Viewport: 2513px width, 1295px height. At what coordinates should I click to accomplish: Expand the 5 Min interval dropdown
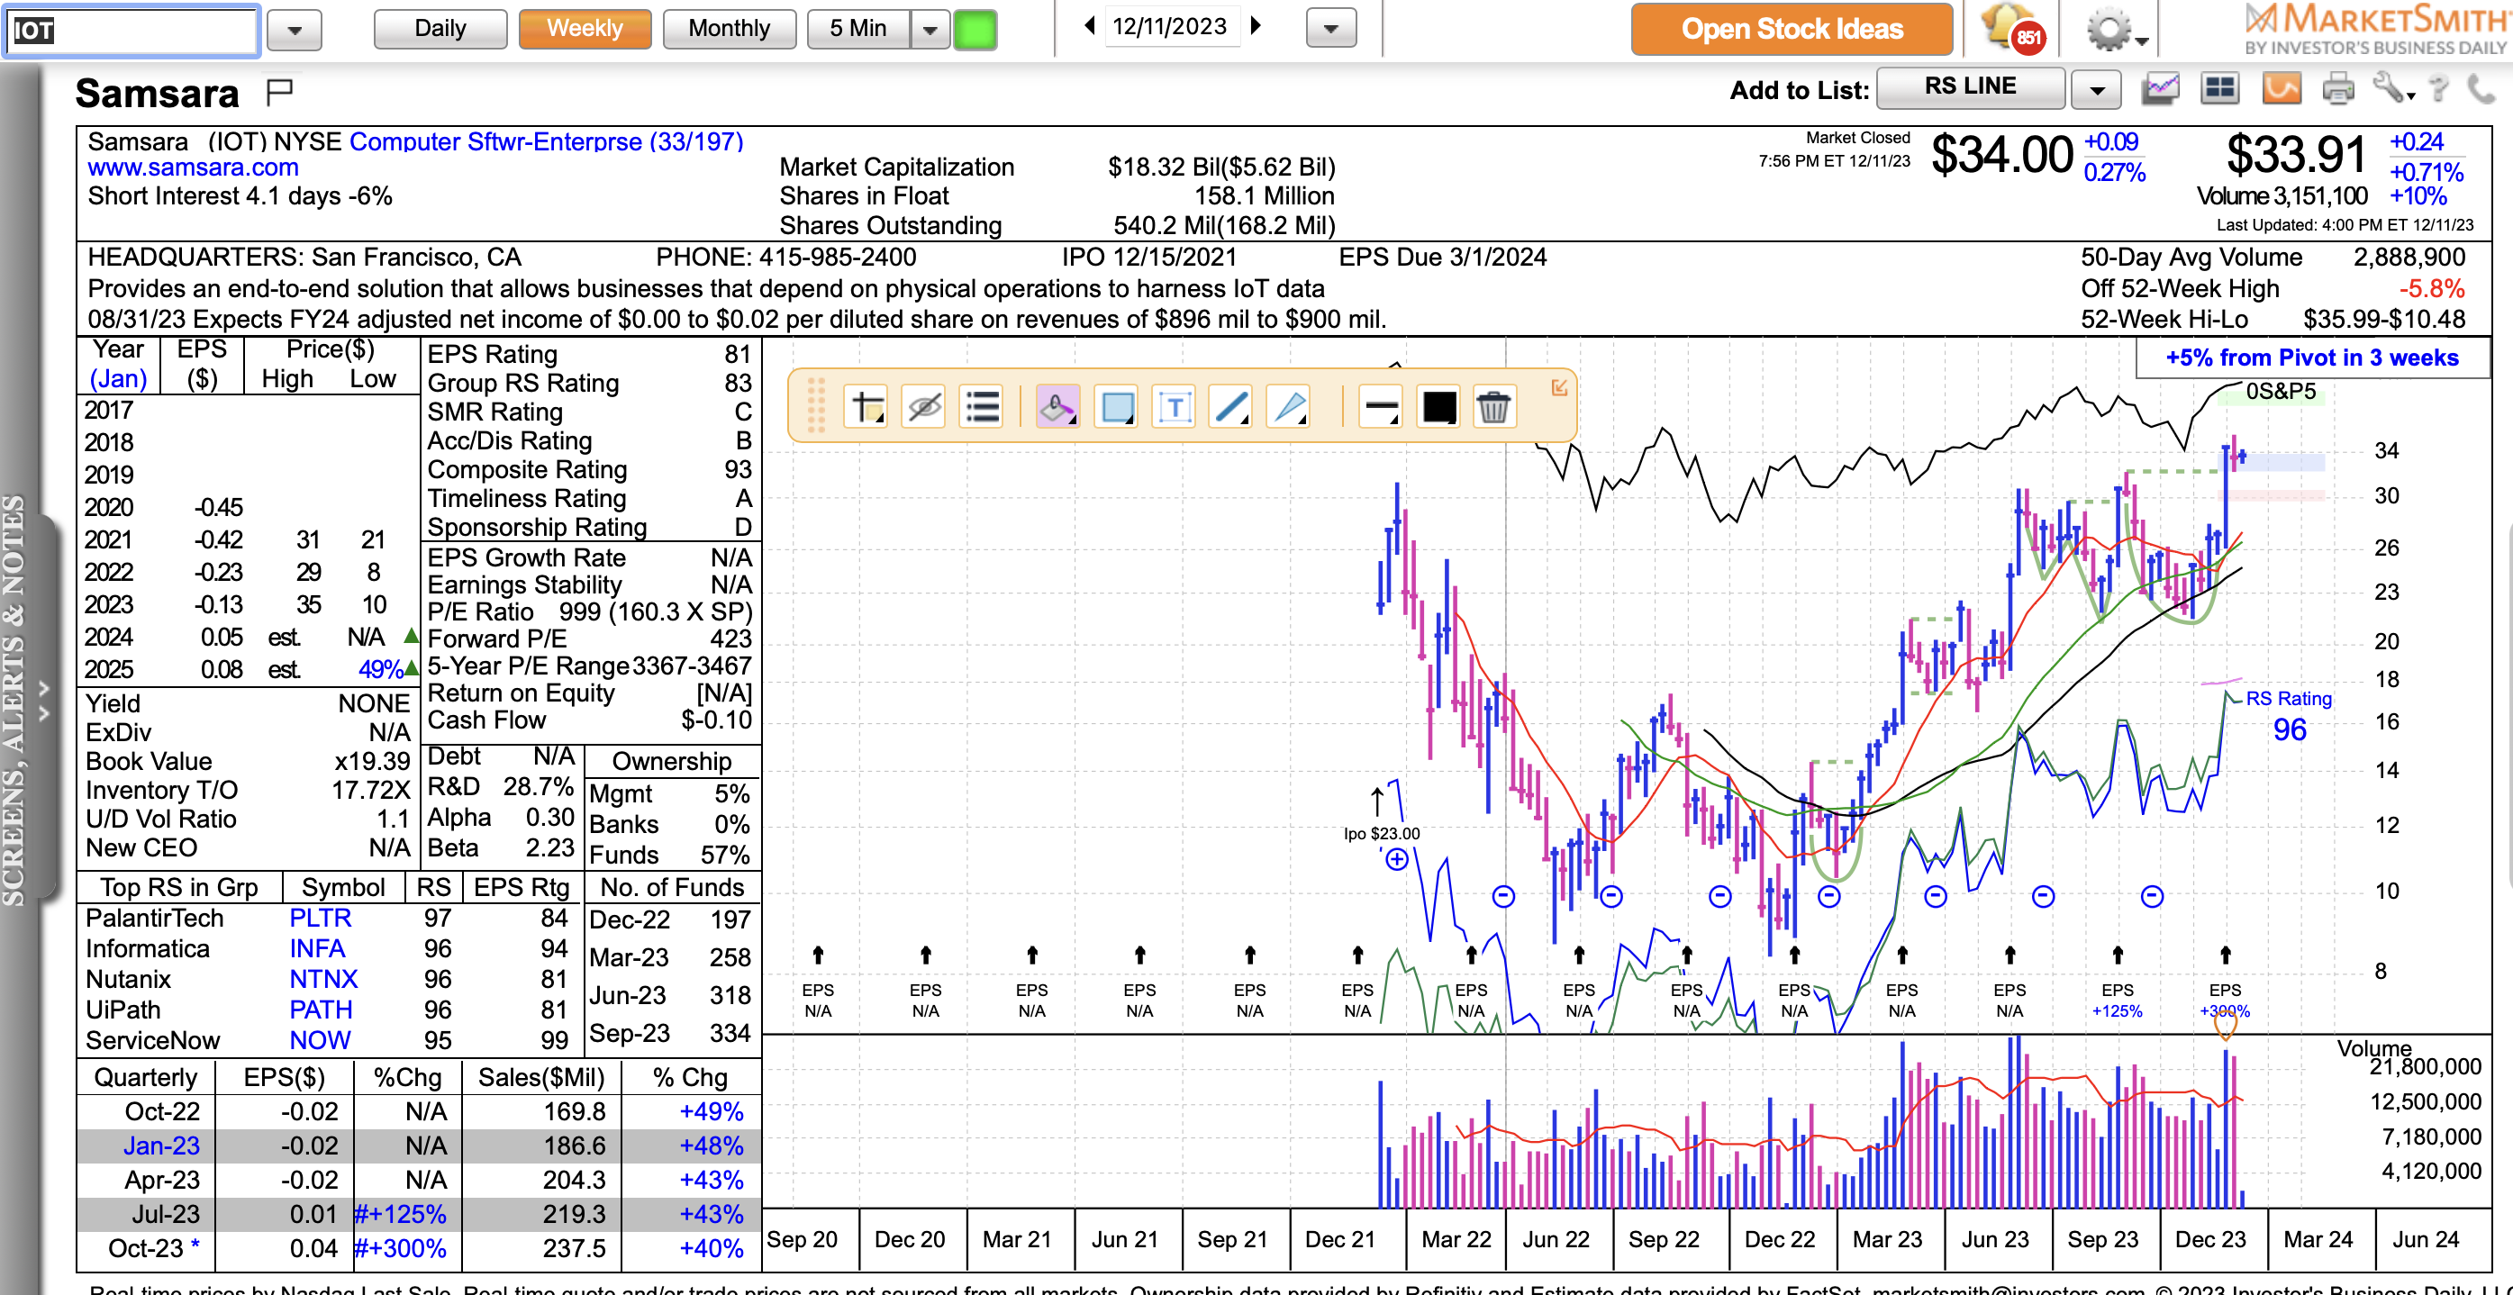tap(930, 29)
